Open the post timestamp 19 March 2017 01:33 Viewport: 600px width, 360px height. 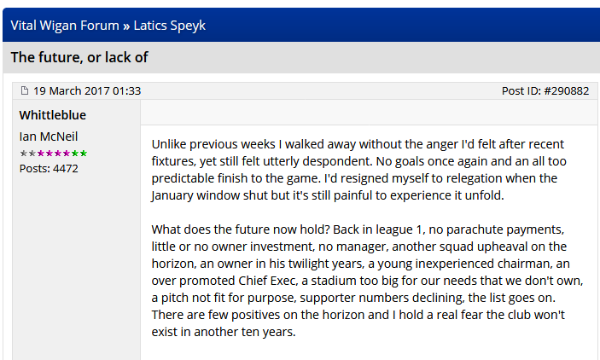click(x=87, y=90)
